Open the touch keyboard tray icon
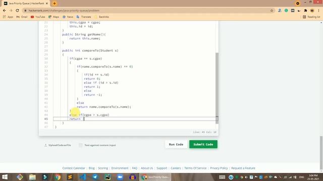323x181 pixels. click(222, 177)
